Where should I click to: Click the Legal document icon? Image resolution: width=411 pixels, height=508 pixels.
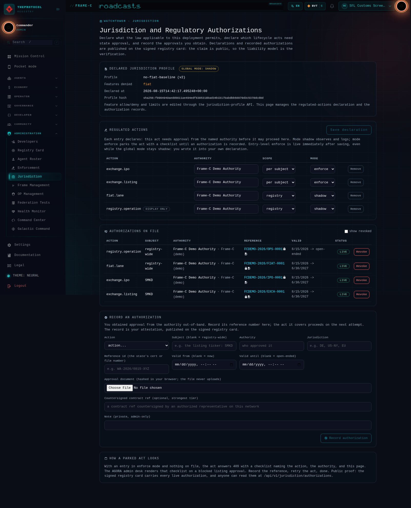point(9,265)
